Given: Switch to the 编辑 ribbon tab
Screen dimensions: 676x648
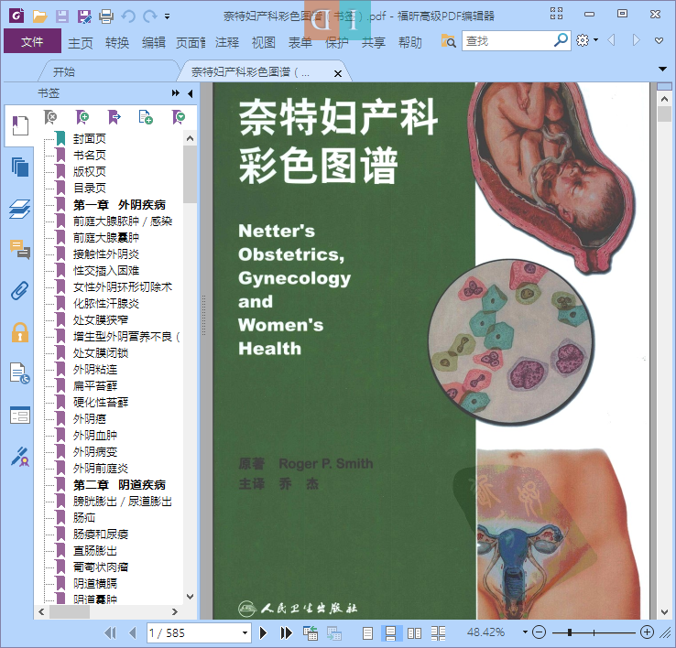Looking at the screenshot, I should (154, 42).
